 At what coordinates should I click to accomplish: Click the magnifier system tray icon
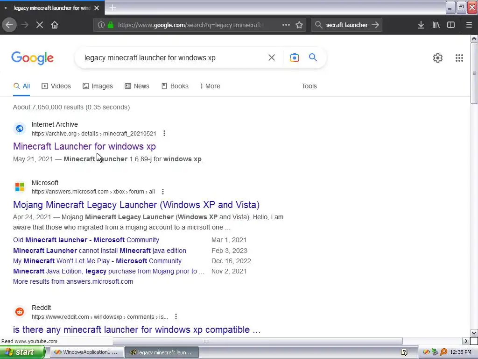[x=443, y=352]
